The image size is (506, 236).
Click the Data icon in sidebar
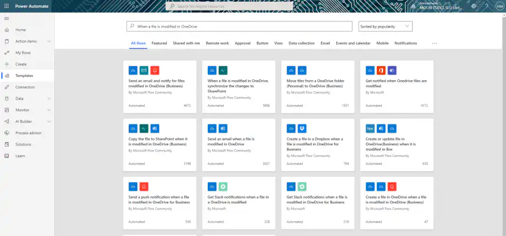point(7,98)
